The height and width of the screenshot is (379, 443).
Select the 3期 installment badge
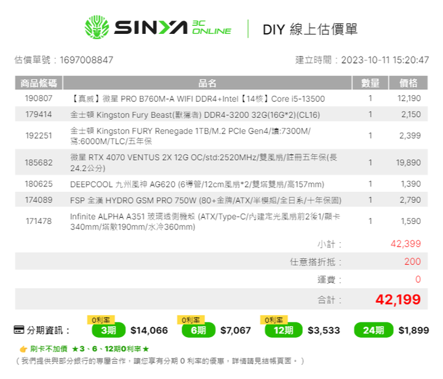click(108, 330)
